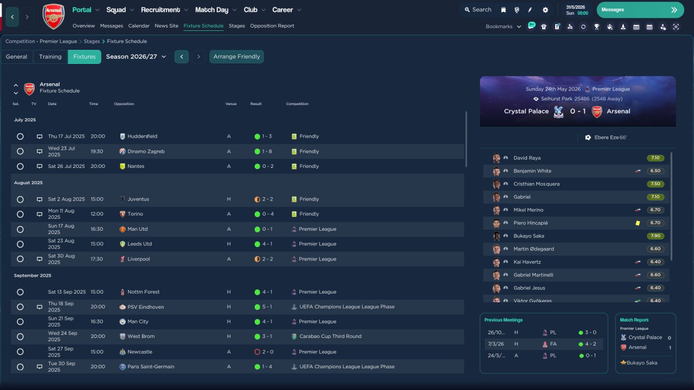Click the up/down chevrons beside Arsenal Fixture Schedule
The image size is (694, 390).
tap(16, 89)
